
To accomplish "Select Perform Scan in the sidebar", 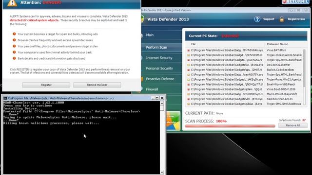I will [156, 48].
